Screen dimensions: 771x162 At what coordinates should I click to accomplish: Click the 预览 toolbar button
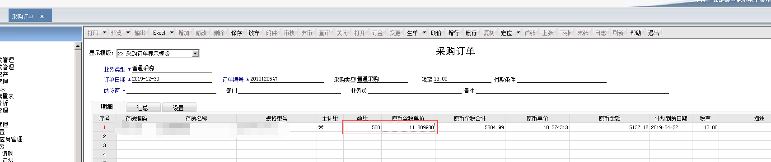(117, 33)
